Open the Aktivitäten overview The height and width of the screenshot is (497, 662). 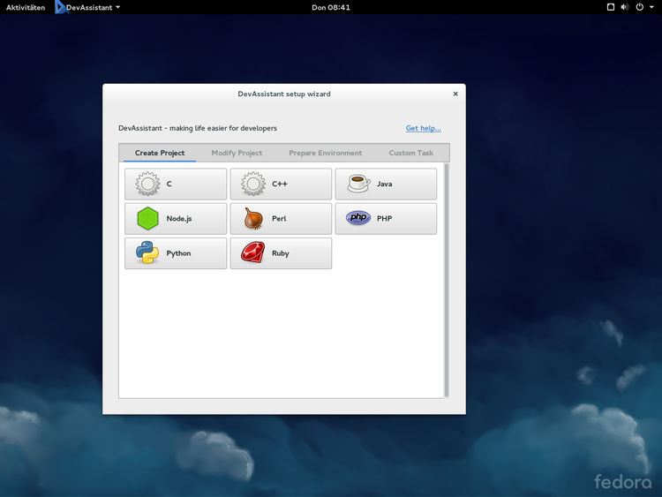[x=26, y=7]
